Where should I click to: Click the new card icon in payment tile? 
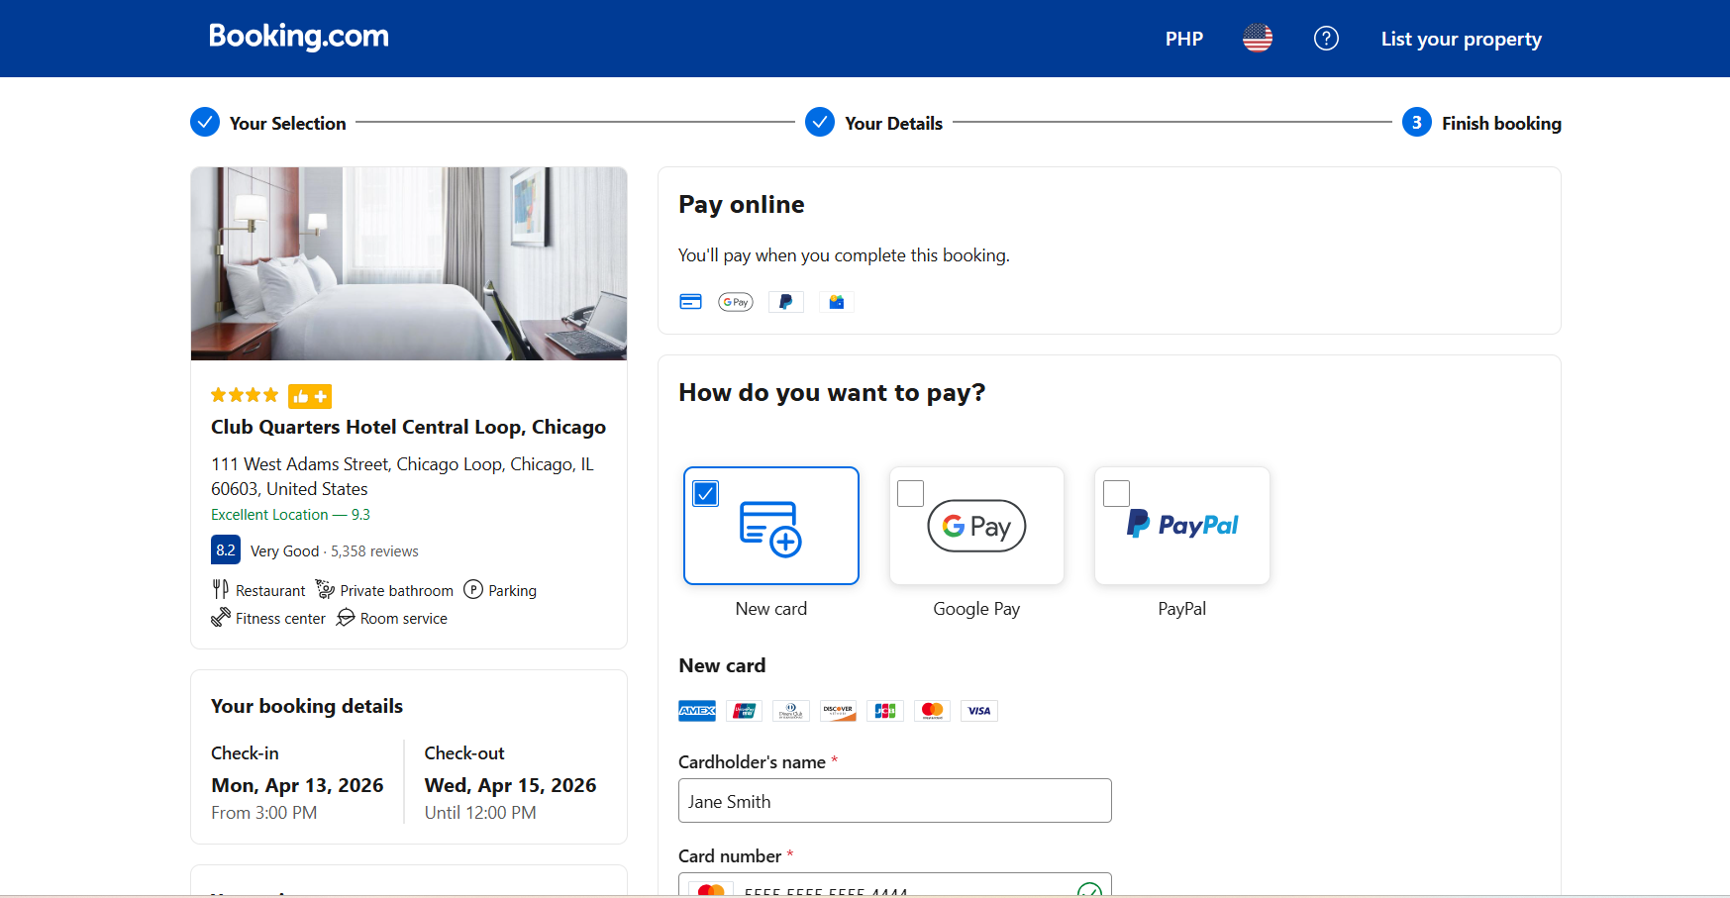click(x=770, y=530)
